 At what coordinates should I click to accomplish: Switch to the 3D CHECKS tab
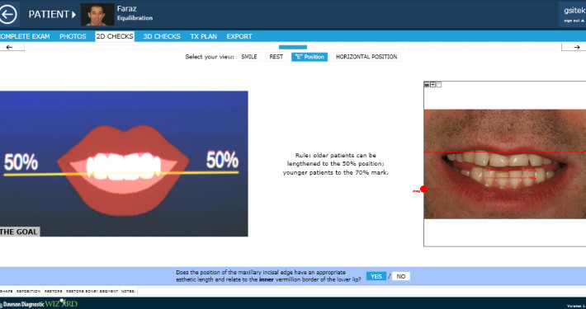(162, 36)
